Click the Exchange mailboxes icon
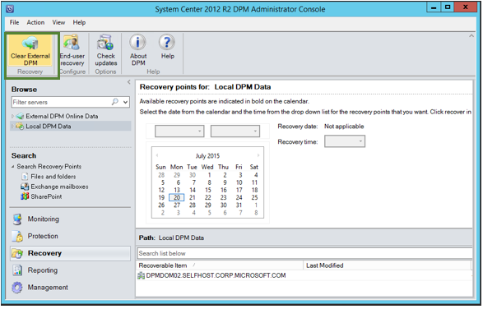The width and height of the screenshot is (483, 309). click(x=25, y=187)
